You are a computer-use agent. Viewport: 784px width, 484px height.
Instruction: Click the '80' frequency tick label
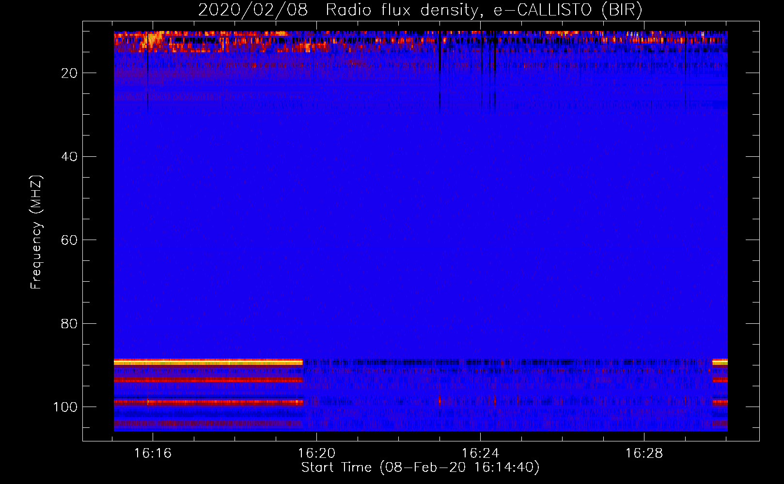tap(69, 324)
